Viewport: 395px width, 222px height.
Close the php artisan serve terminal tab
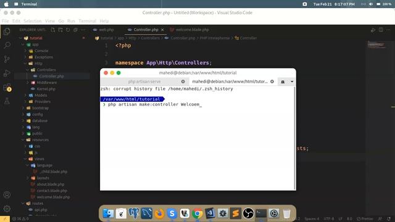click(183, 81)
